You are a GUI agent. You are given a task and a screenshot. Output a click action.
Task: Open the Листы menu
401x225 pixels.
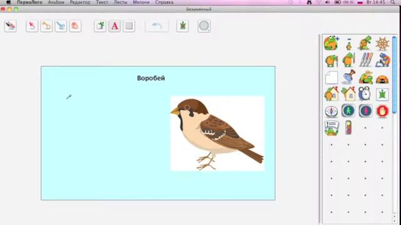point(120,2)
